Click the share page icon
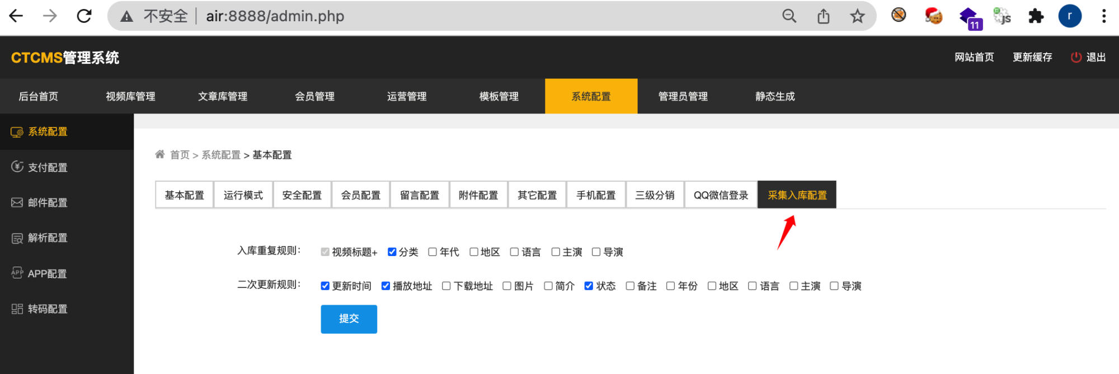The height and width of the screenshot is (374, 1119). 823,16
